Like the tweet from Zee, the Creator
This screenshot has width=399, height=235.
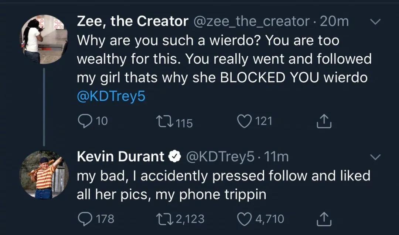click(244, 121)
